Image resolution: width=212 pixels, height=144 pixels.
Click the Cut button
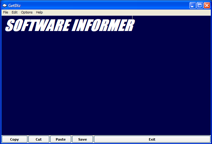39,139
